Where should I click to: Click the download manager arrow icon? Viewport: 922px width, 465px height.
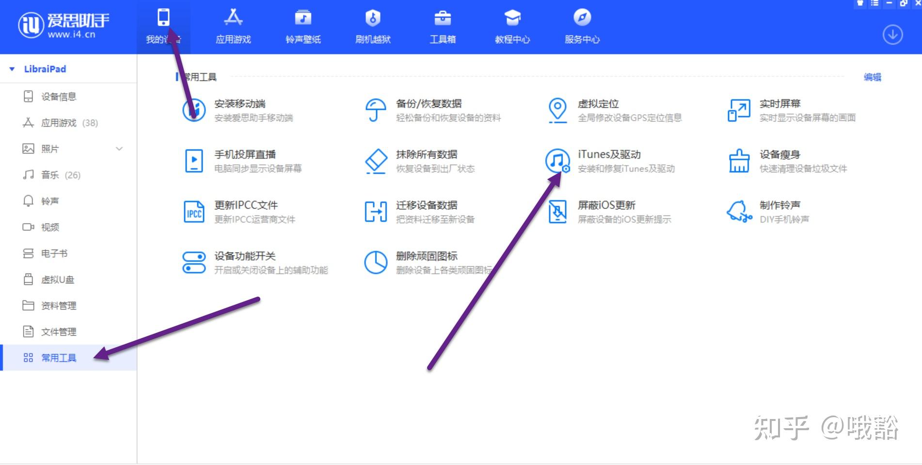(892, 35)
